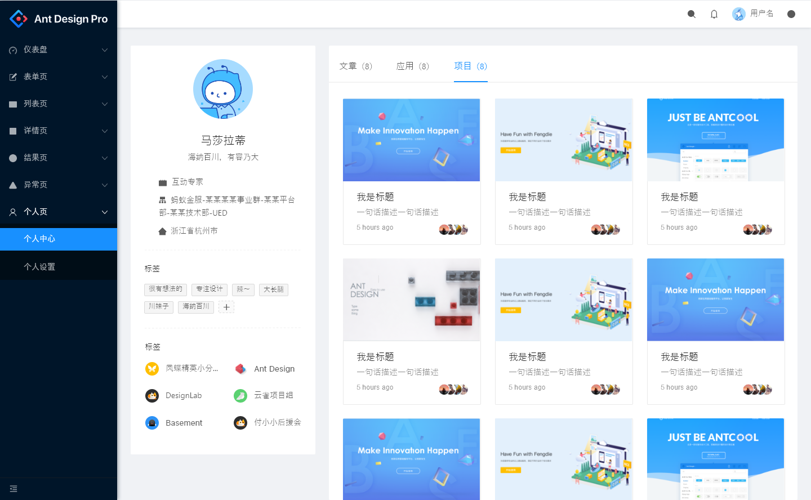Screen dimensions: 811x500
Task: Open 个人设置 in sidebar
Action: [x=59, y=267]
